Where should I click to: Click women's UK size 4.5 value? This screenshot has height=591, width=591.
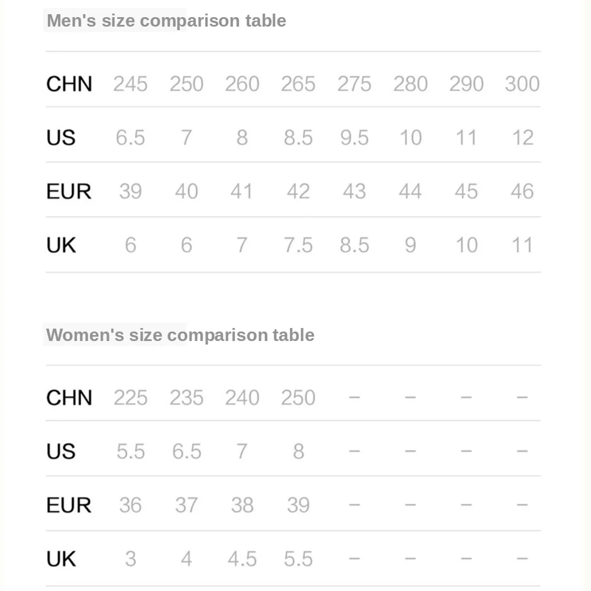(x=243, y=558)
